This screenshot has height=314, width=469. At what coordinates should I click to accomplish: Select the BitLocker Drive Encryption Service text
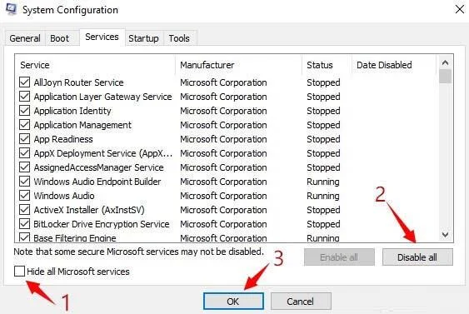(102, 224)
